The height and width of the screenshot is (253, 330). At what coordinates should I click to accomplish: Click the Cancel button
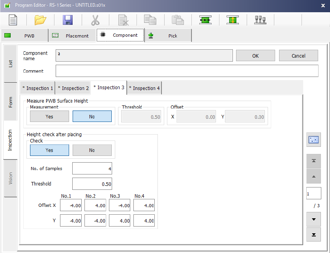tap(298, 56)
